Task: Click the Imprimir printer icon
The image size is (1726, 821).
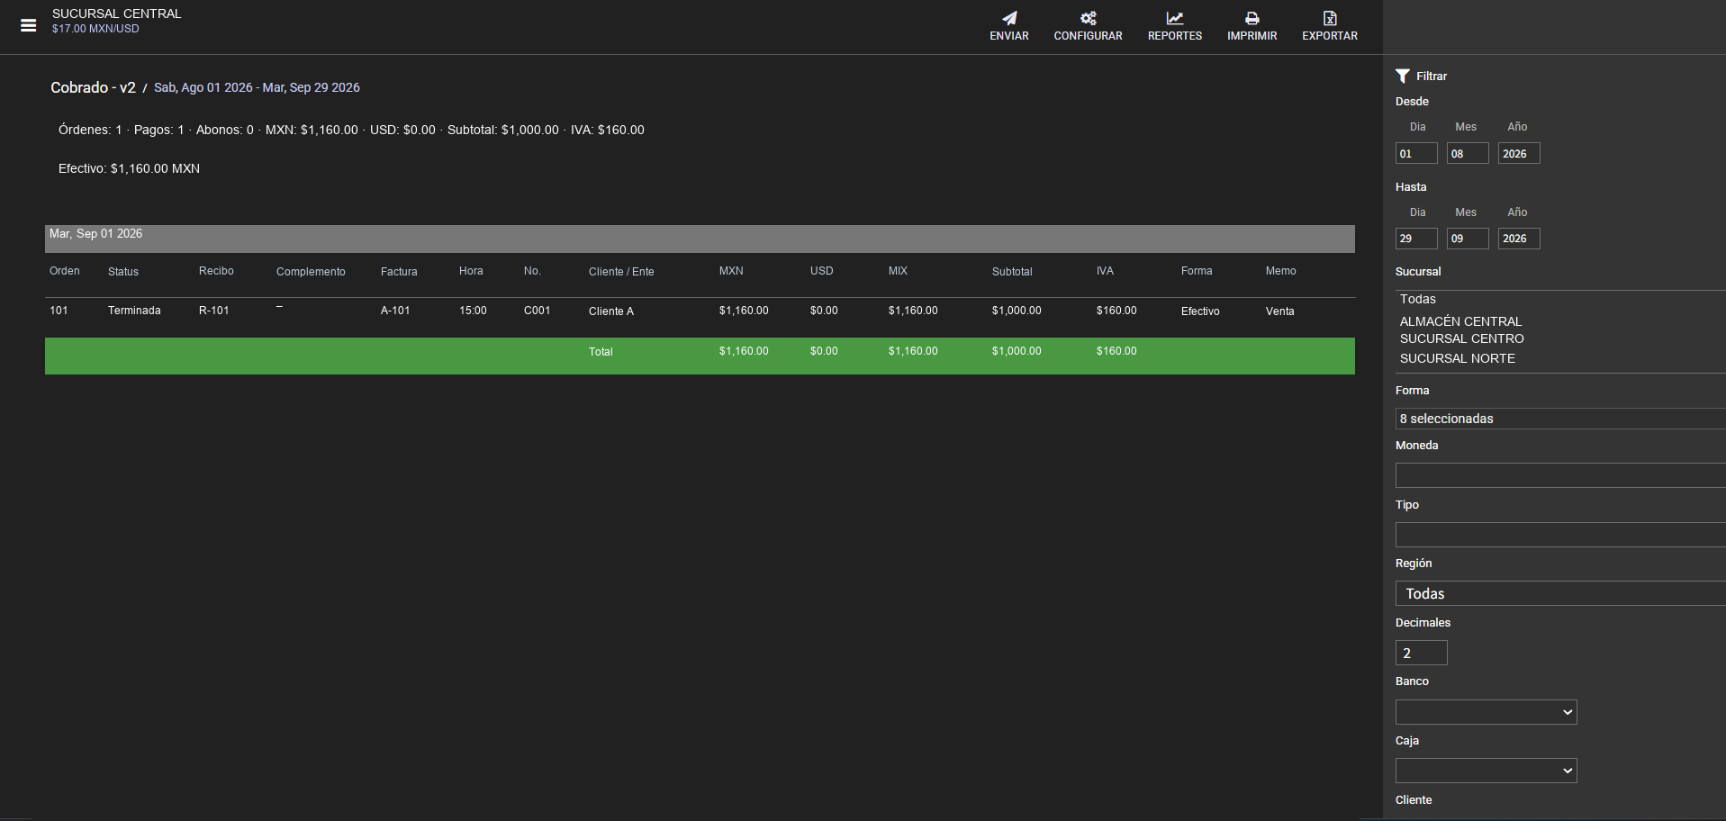Action: pyautogui.click(x=1252, y=18)
